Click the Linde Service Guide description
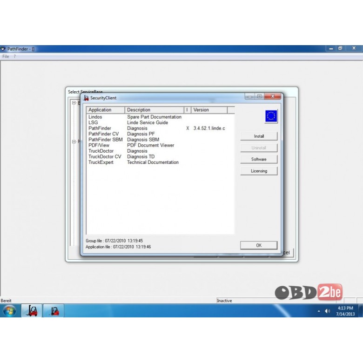Image resolution: width=363 pixels, height=363 pixels. [148, 122]
